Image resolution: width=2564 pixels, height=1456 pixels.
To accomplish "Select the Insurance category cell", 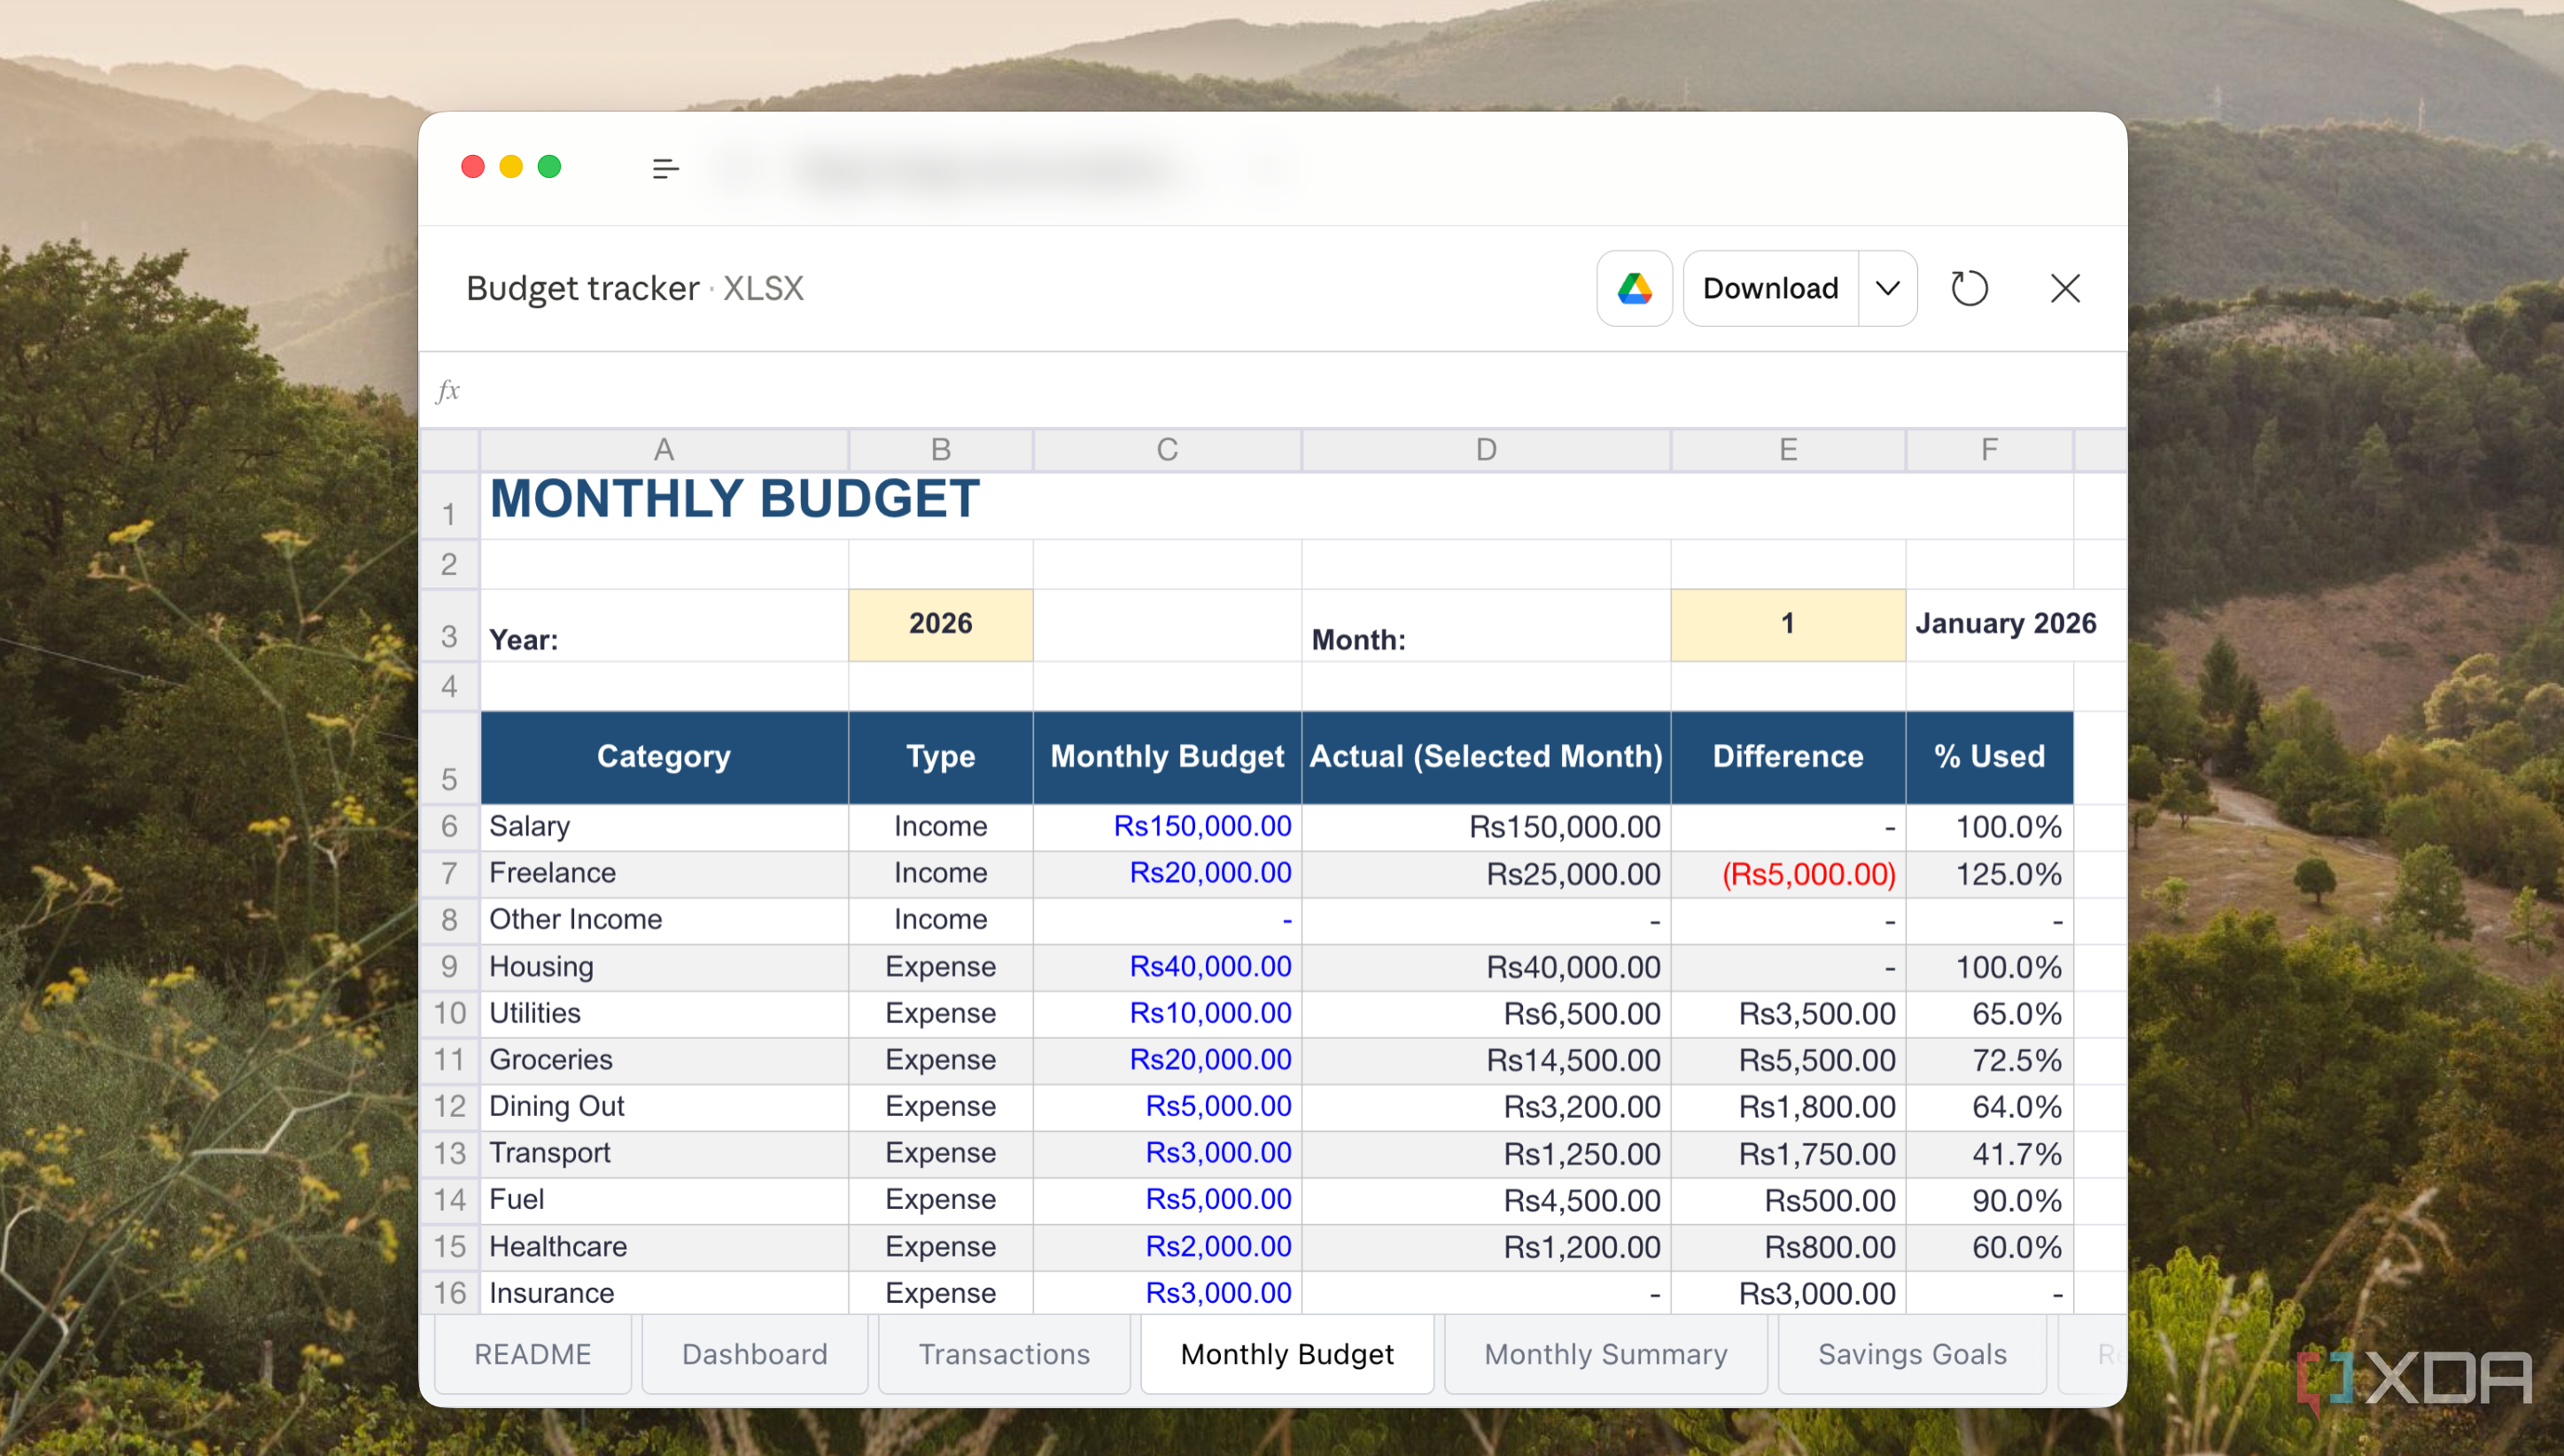I will click(664, 1293).
